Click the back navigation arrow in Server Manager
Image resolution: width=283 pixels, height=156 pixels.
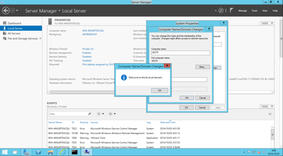(6, 11)
